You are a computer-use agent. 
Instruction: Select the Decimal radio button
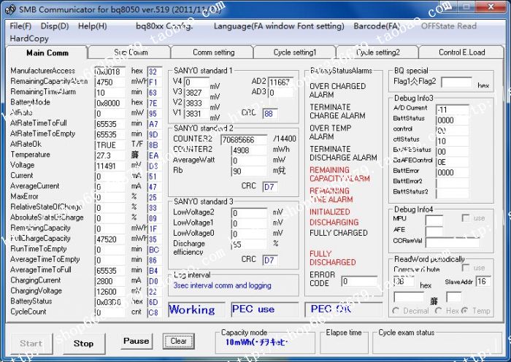[x=396, y=311]
